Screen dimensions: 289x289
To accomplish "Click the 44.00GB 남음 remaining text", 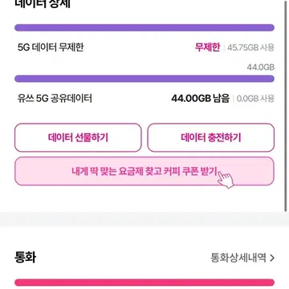I will (201, 99).
